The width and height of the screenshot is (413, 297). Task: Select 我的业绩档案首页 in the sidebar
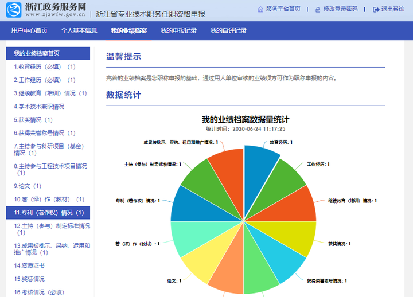pyautogui.click(x=37, y=53)
